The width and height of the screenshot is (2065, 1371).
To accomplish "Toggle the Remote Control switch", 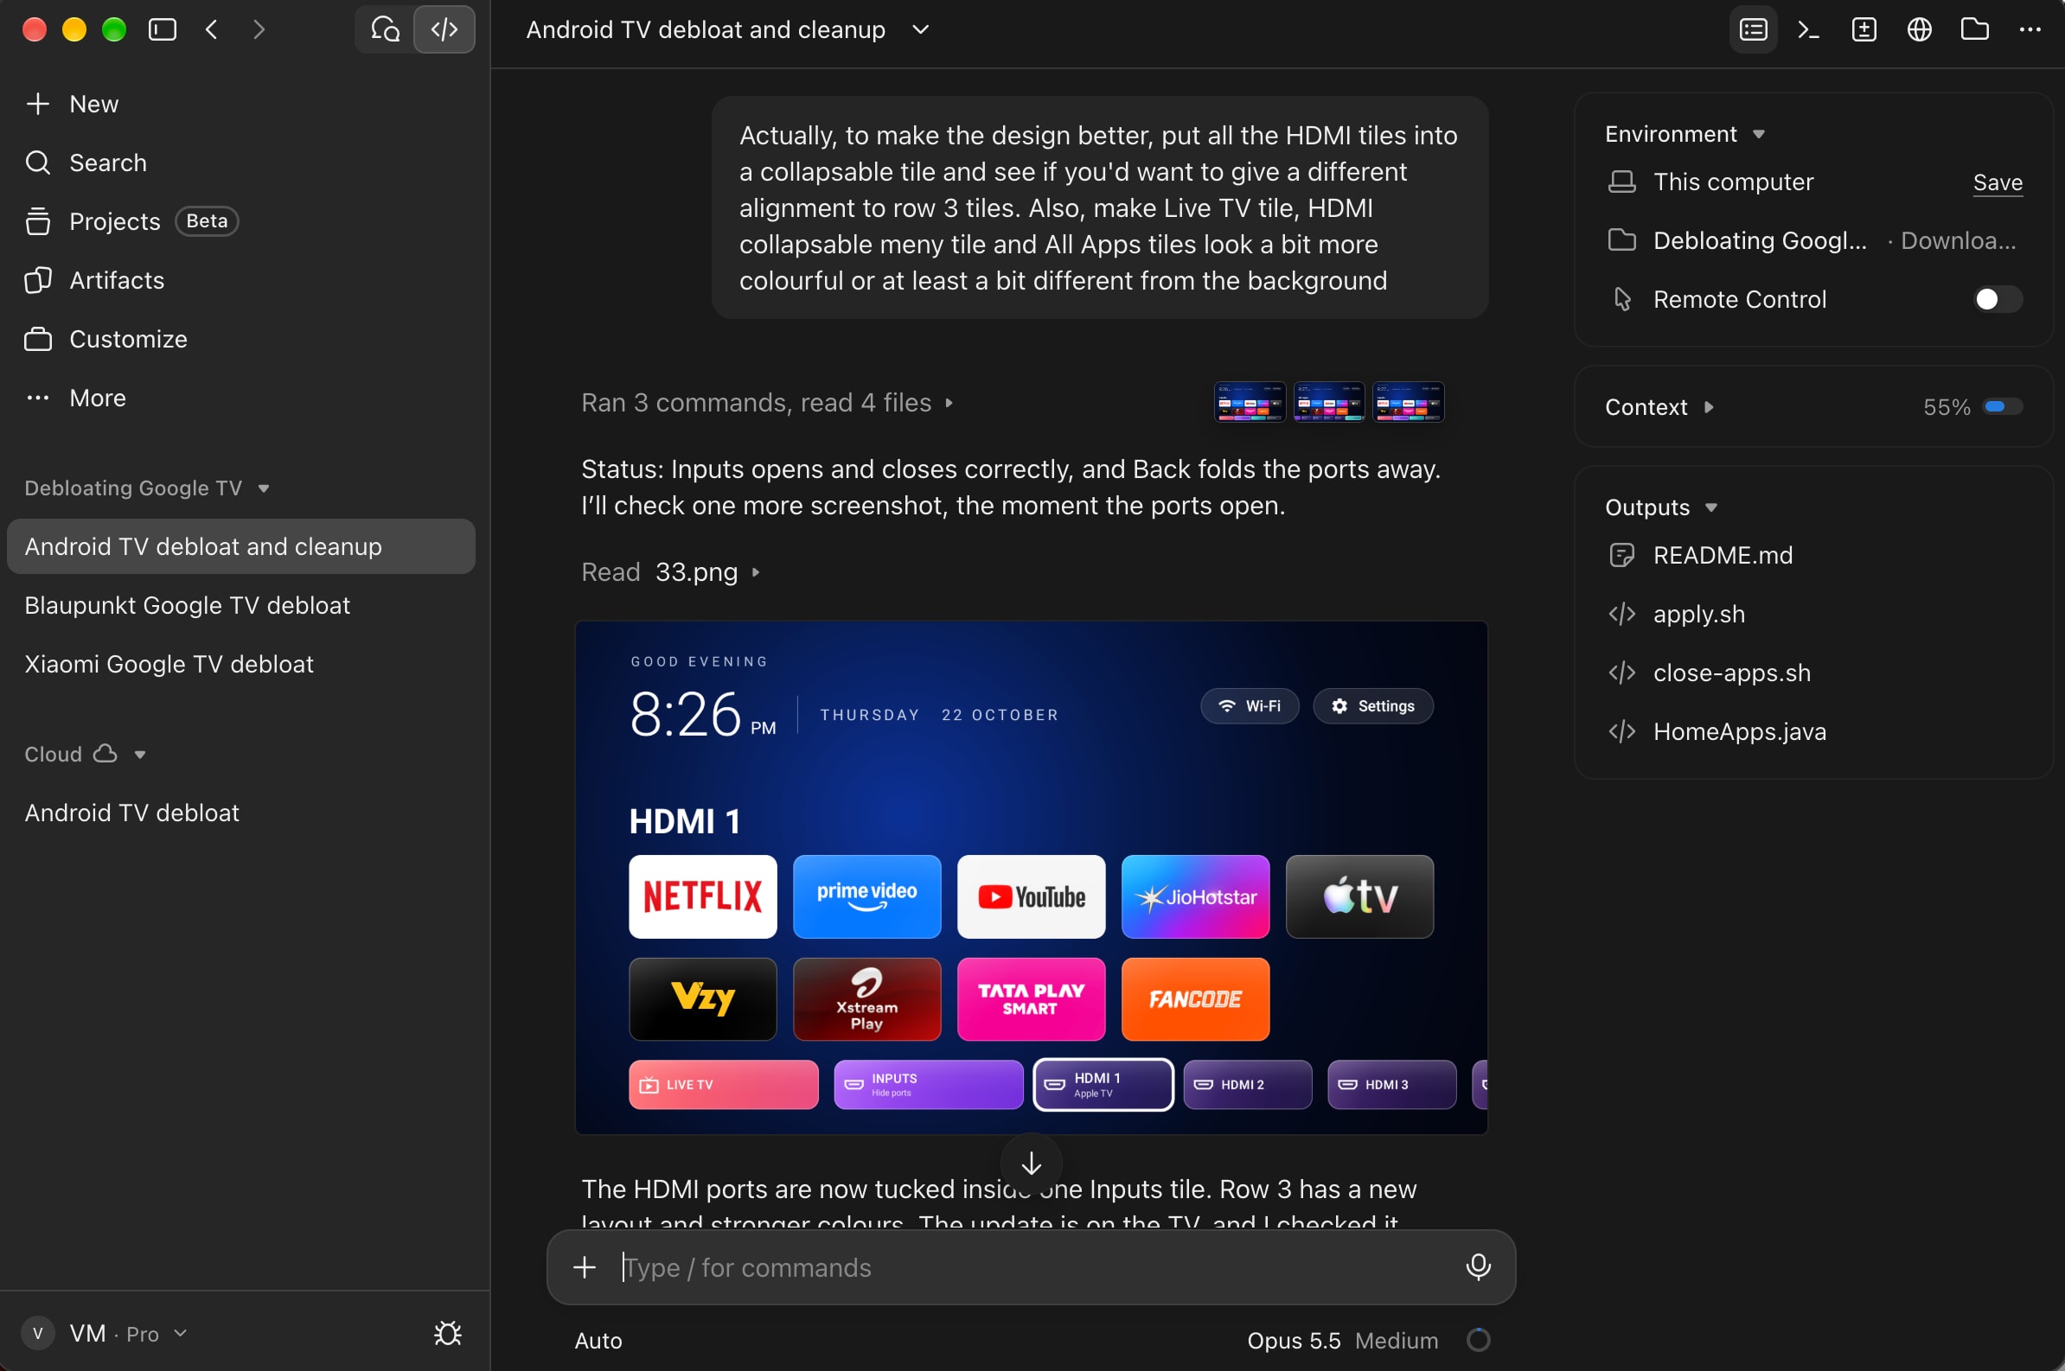I will click(1998, 299).
